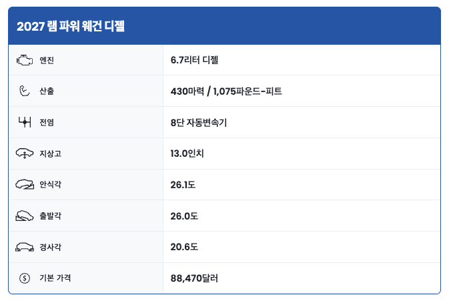Image resolution: width=449 pixels, height=303 pixels.
Task: Click the 엔진 row label
Action: coord(47,60)
